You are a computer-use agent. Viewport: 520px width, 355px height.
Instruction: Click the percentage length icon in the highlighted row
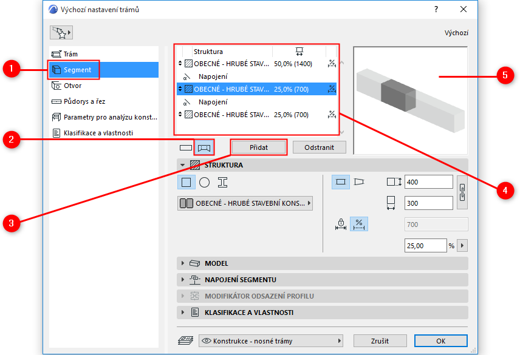coord(332,89)
